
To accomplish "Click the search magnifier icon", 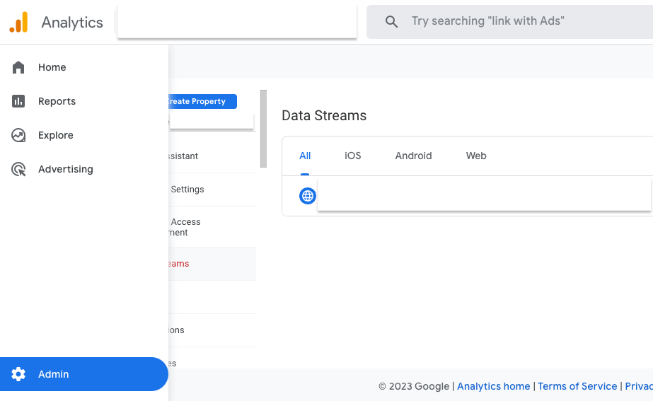I will point(391,21).
